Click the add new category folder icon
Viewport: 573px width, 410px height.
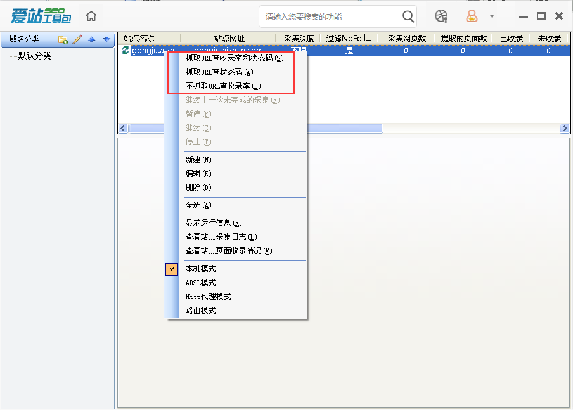click(63, 39)
